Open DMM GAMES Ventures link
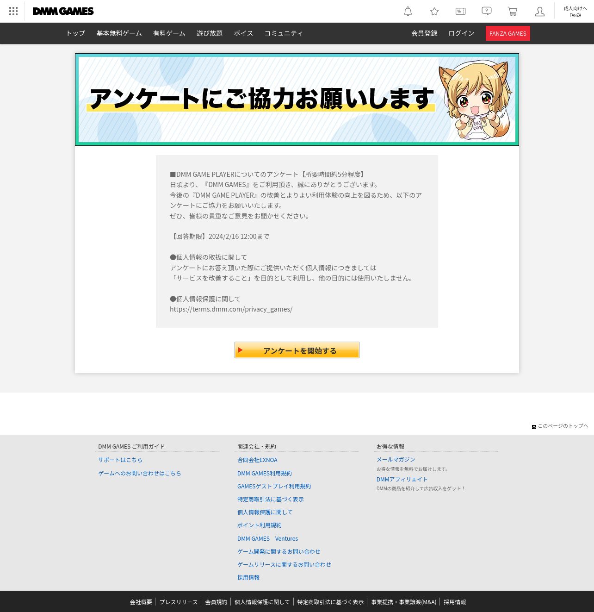This screenshot has width=594, height=612. 267,538
